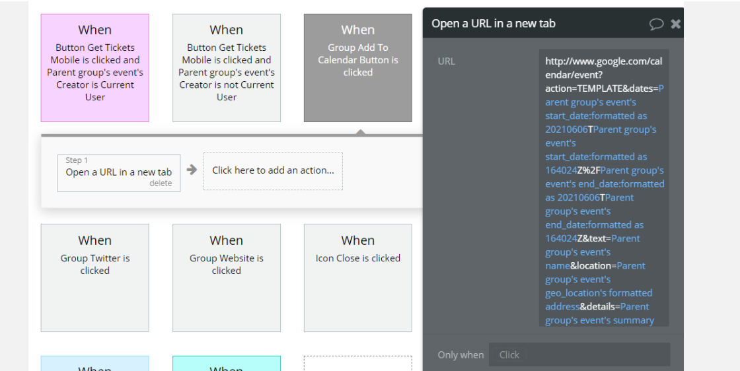Click the end_date:formatted as 20210606 expression
The image size is (740, 371).
[x=605, y=184]
